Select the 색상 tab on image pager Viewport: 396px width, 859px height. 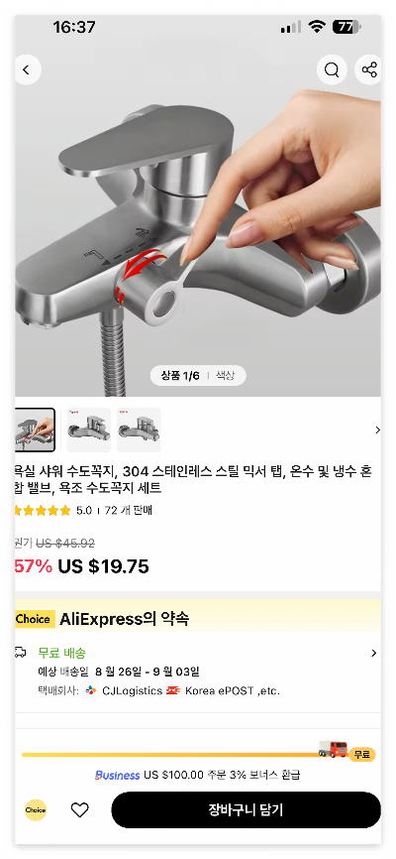pos(225,376)
